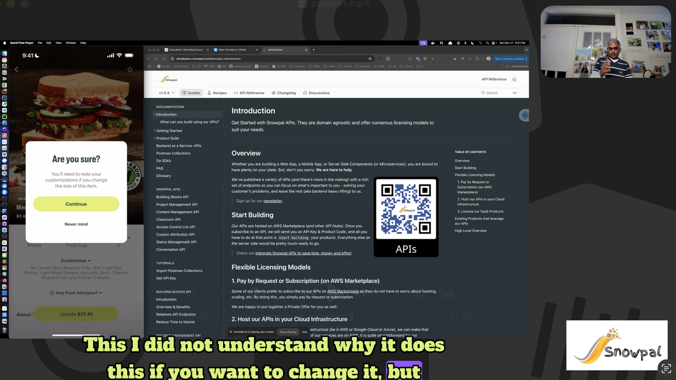The width and height of the screenshot is (676, 380).
Task: Toggle dark mode moon icon
Action: pos(514,79)
